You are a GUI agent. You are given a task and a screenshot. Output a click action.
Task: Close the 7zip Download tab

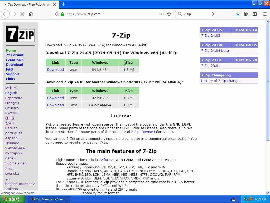(55, 4)
